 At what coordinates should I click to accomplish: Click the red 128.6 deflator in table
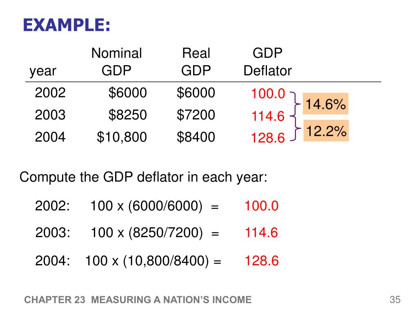[x=268, y=139]
